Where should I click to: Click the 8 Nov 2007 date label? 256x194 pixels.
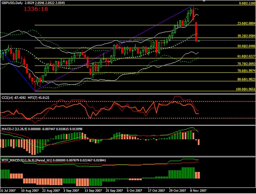pyautogui.click(x=198, y=190)
